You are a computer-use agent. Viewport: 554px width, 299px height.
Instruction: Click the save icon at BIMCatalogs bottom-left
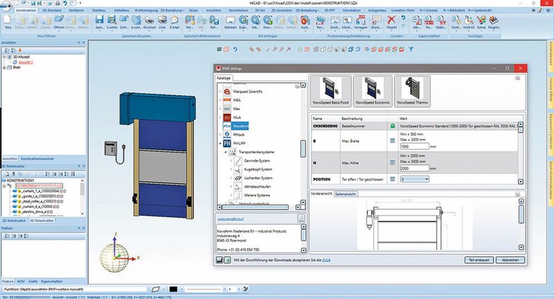220,260
